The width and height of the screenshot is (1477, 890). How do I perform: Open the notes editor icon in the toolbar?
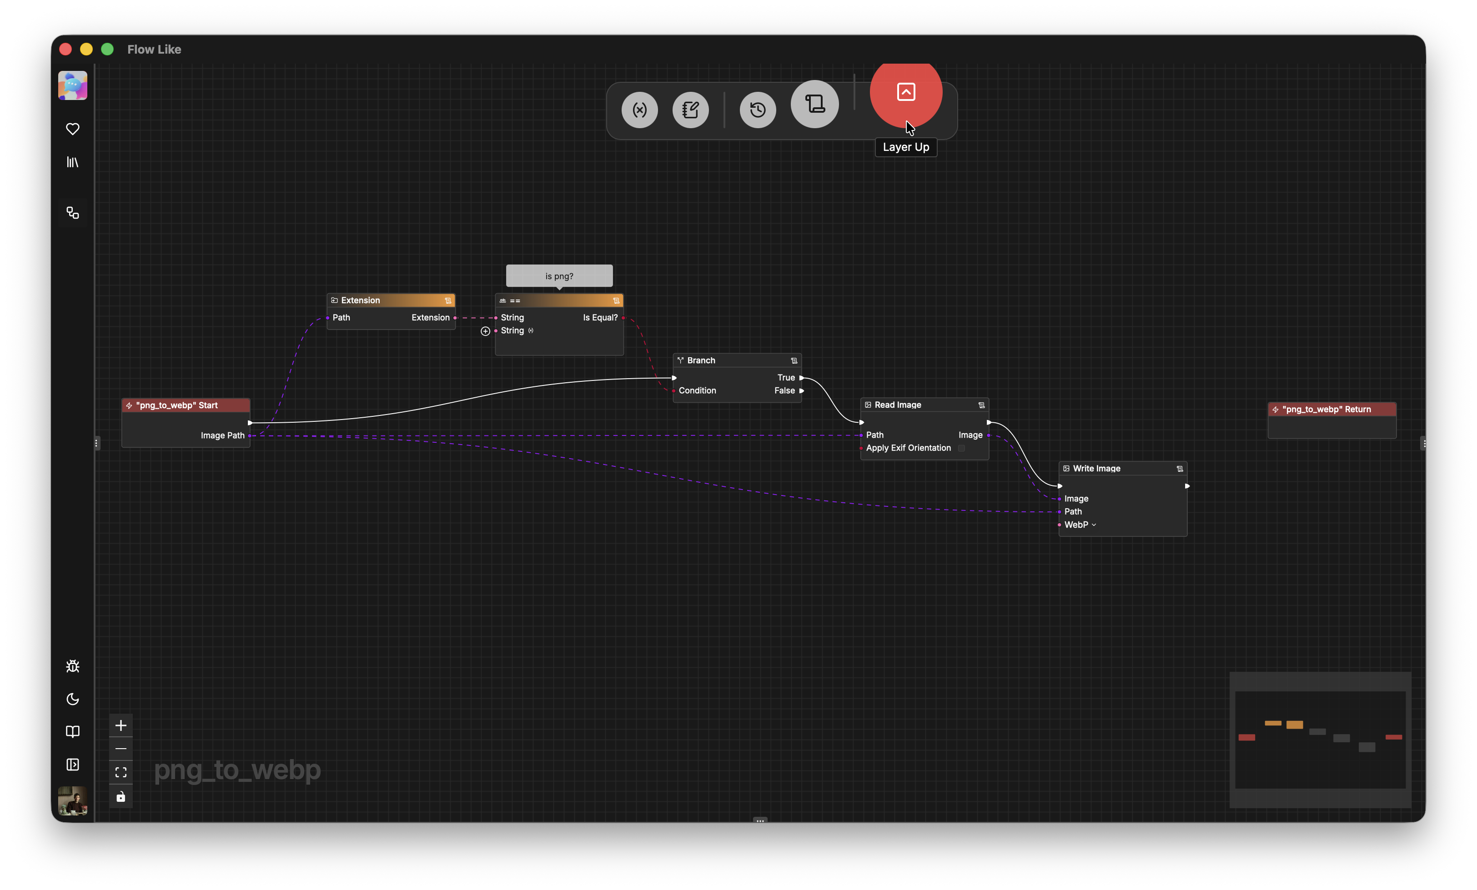click(691, 110)
